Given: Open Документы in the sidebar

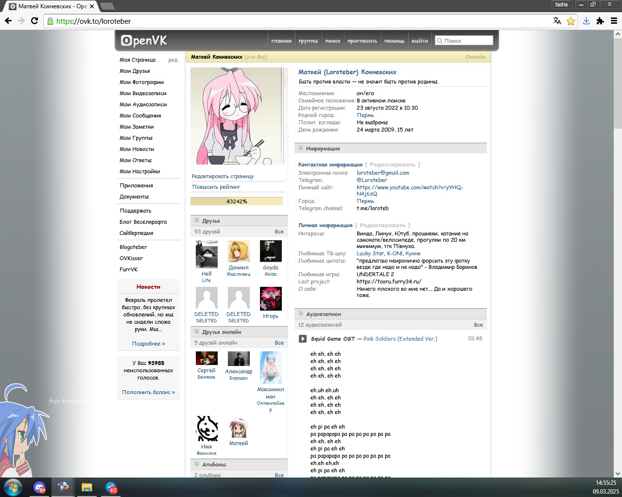Looking at the screenshot, I should (134, 197).
